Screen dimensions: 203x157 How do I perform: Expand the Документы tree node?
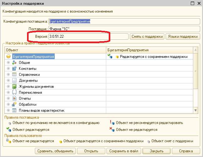pos(8,80)
